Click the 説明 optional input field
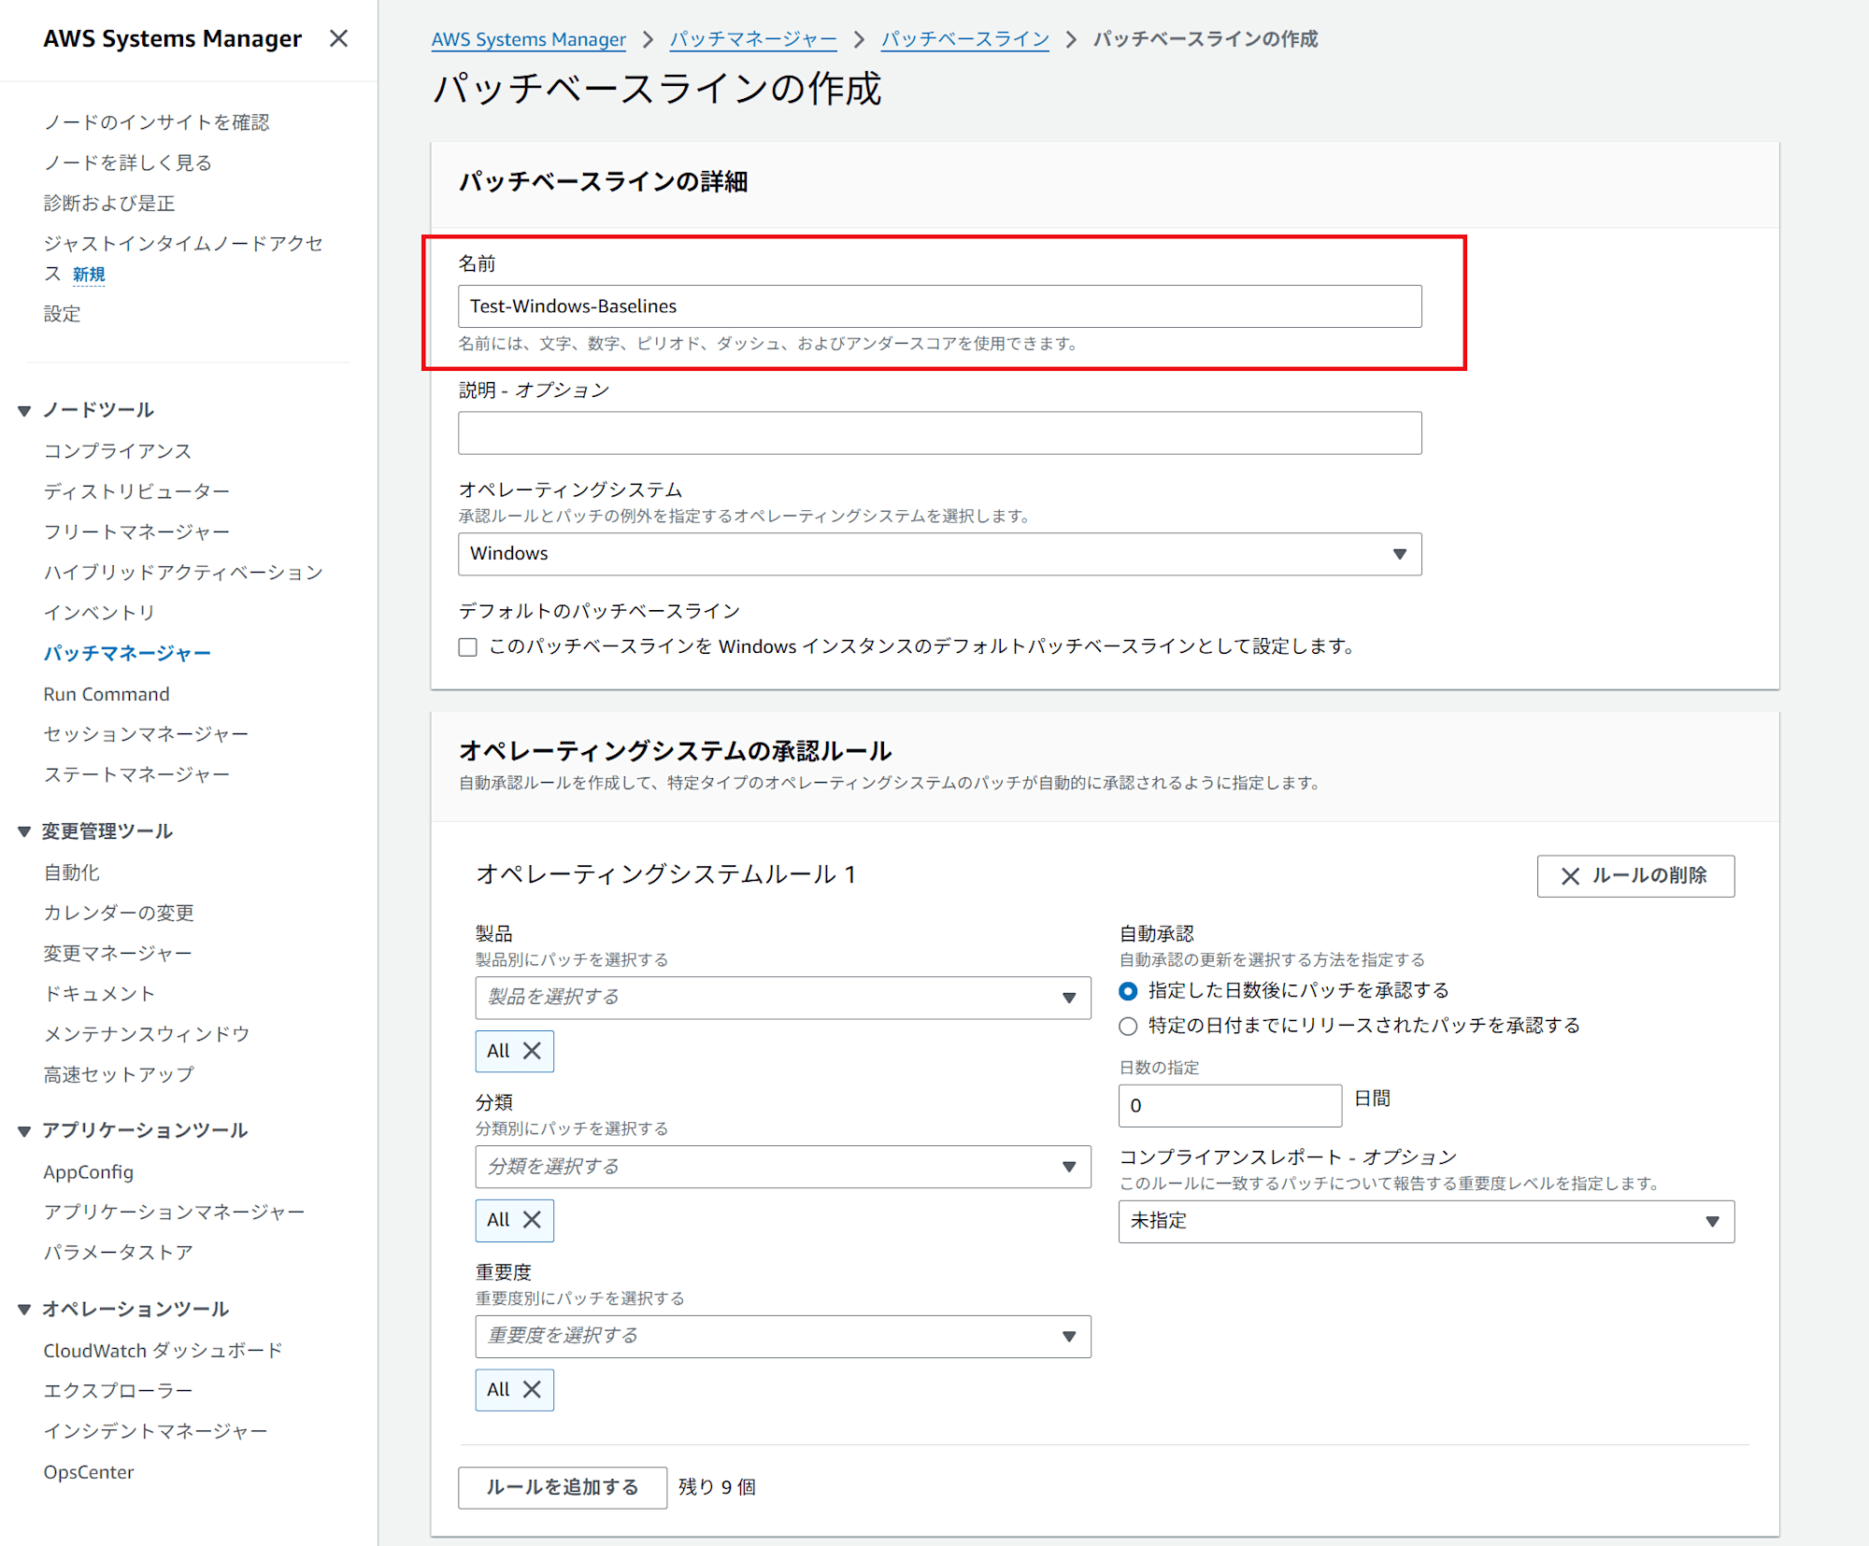 (939, 433)
